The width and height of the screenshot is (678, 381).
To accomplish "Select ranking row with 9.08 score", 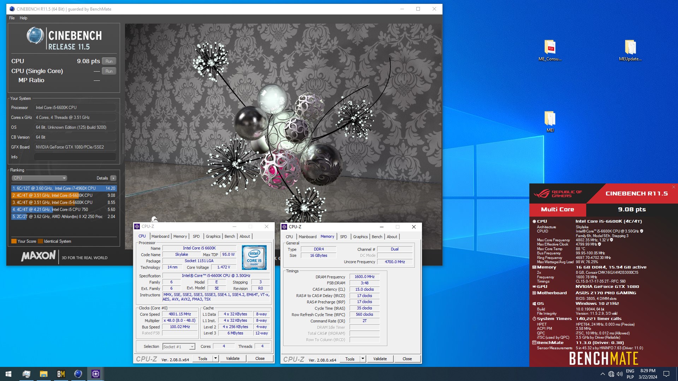I will [x=64, y=195].
